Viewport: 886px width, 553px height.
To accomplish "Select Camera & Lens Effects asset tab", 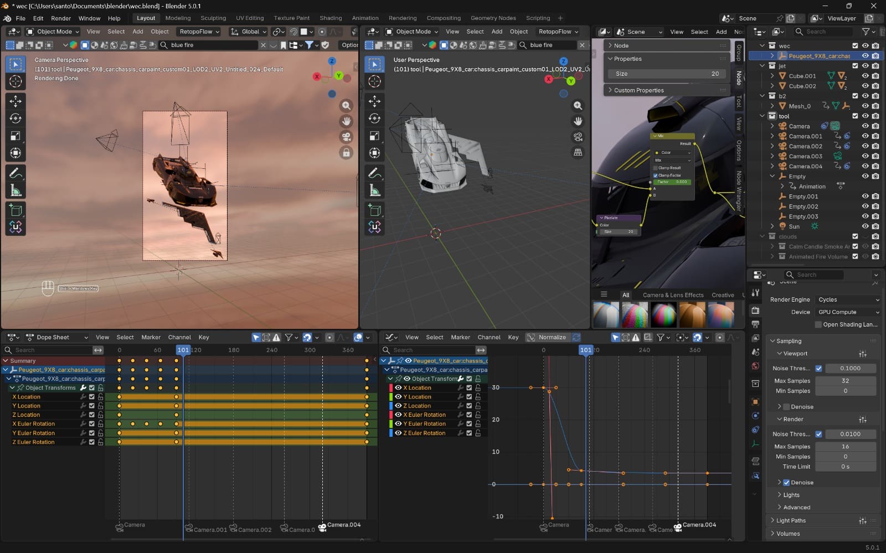I will point(673,295).
